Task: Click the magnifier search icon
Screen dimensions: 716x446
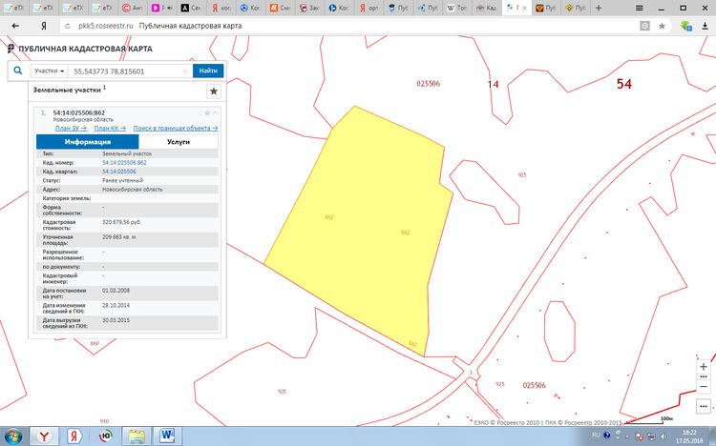Action: (17, 71)
